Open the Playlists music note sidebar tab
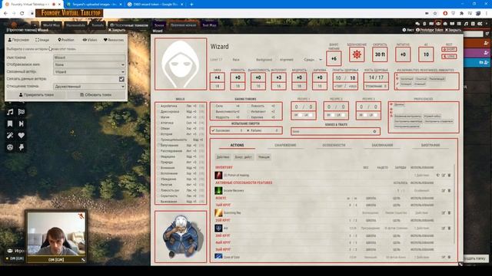492x276 pixels. 466,24
